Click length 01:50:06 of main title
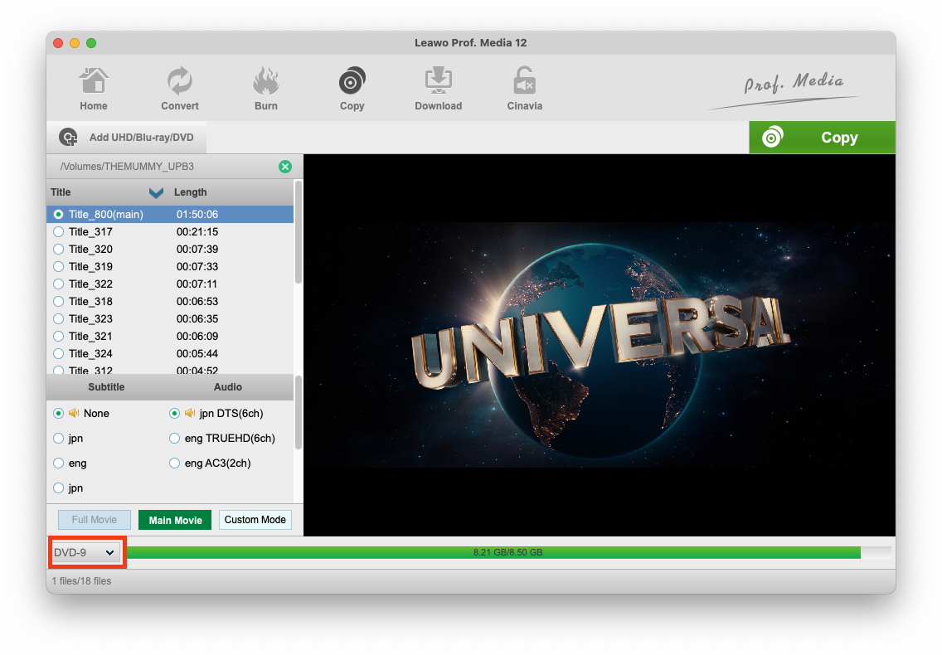This screenshot has width=942, height=655. 197,215
